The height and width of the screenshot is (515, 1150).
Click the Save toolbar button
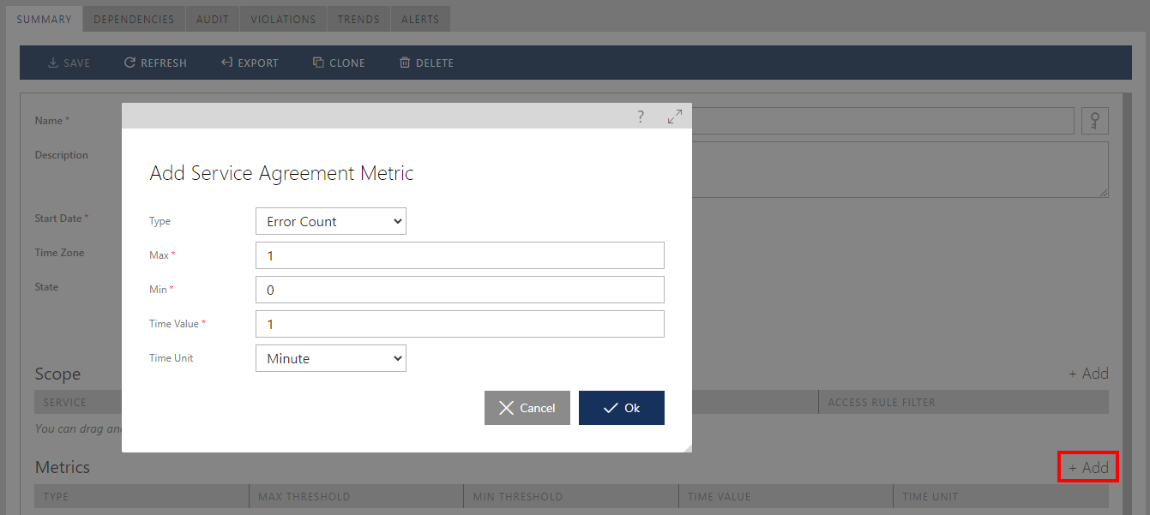69,63
